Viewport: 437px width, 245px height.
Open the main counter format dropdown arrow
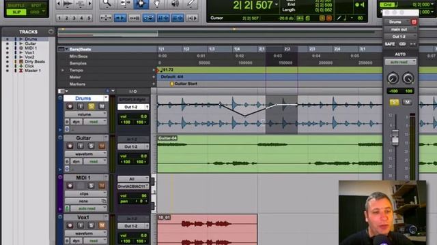click(277, 5)
